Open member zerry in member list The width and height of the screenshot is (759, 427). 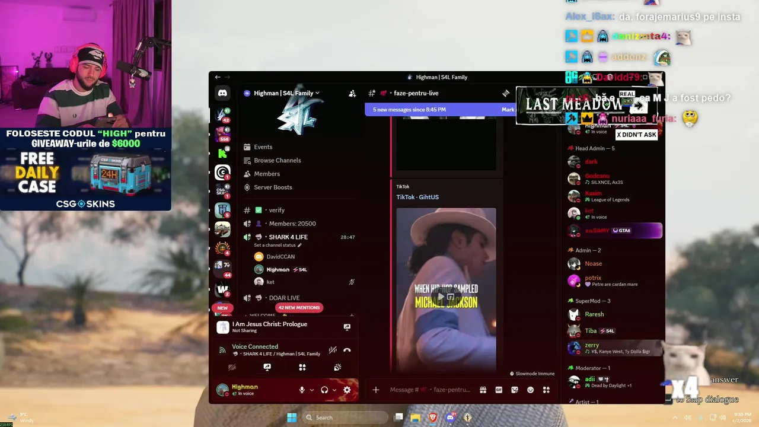(x=614, y=348)
